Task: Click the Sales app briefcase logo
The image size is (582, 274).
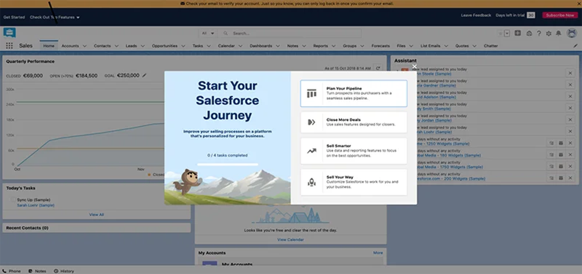Action: tap(10, 32)
